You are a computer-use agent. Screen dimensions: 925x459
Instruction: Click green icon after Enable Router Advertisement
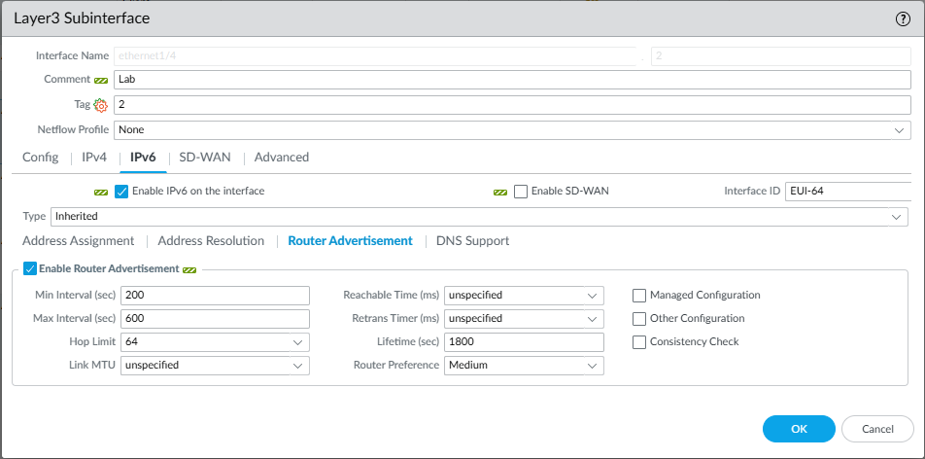[x=189, y=269]
